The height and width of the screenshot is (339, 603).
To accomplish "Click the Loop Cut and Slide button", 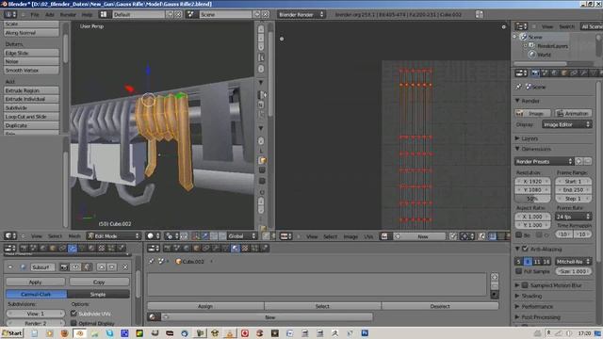I will [31, 117].
